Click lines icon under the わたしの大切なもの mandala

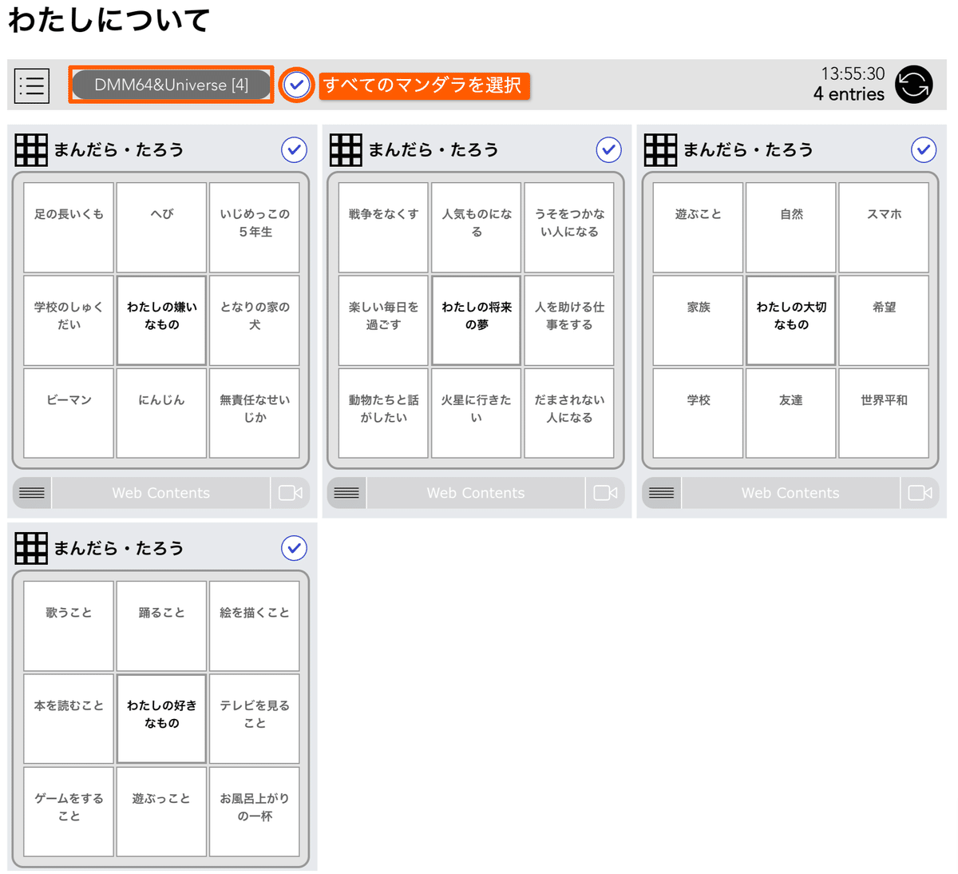662,493
